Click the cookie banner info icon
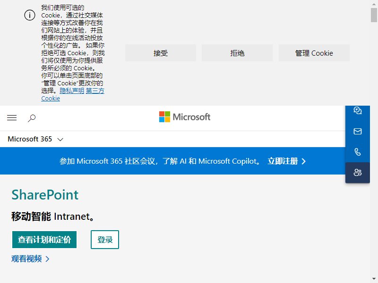The width and height of the screenshot is (378, 283). point(30,16)
